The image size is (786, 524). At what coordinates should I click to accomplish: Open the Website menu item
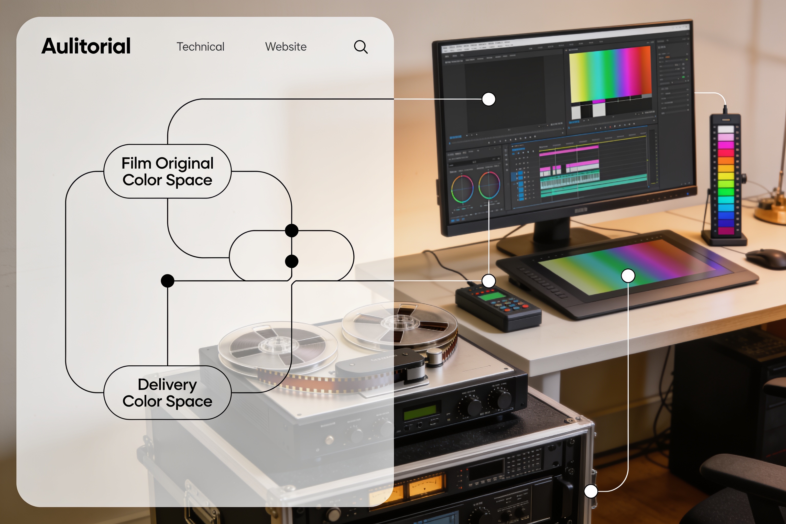pyautogui.click(x=286, y=47)
